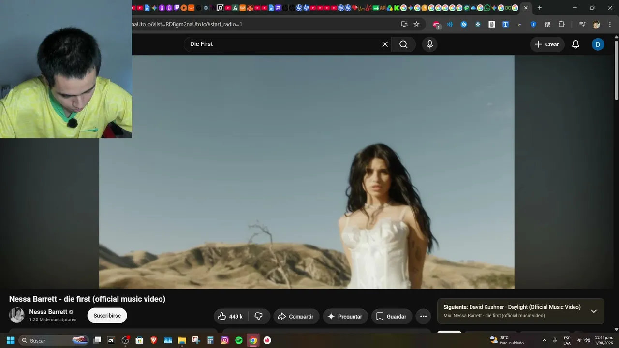
Task: Open the blue T text extension
Action: [x=505, y=24]
